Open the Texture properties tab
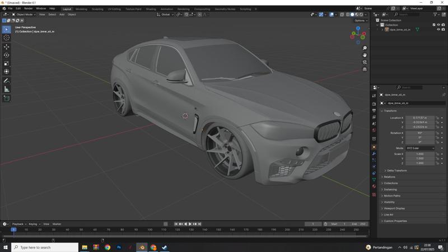Viewport: 448px width, 252px height. [374, 194]
